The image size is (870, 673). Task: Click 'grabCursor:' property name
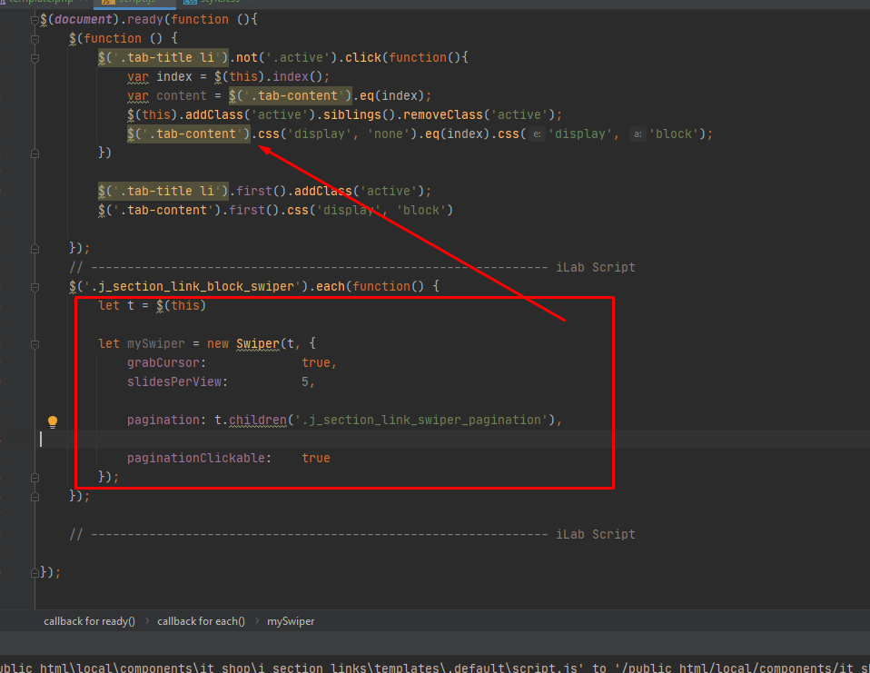[166, 363]
